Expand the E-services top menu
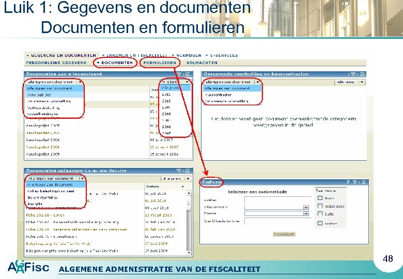 point(222,55)
